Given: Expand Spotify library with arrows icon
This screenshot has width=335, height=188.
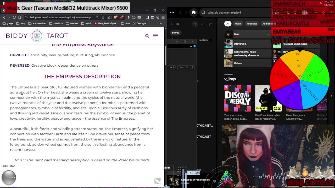Looking at the screenshot, I should coord(210,24).
